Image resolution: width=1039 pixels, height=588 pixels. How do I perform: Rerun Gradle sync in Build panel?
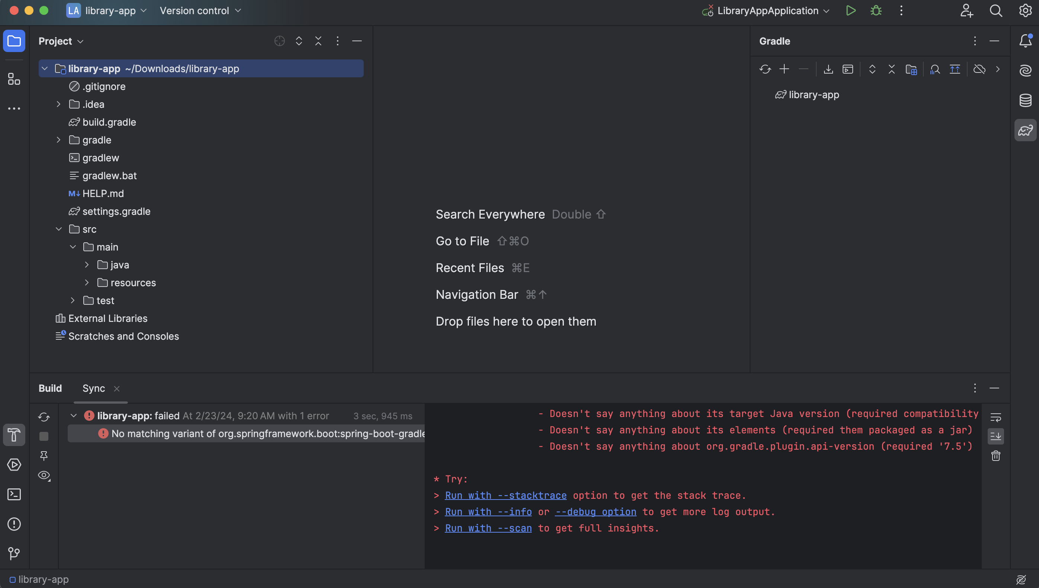44,417
